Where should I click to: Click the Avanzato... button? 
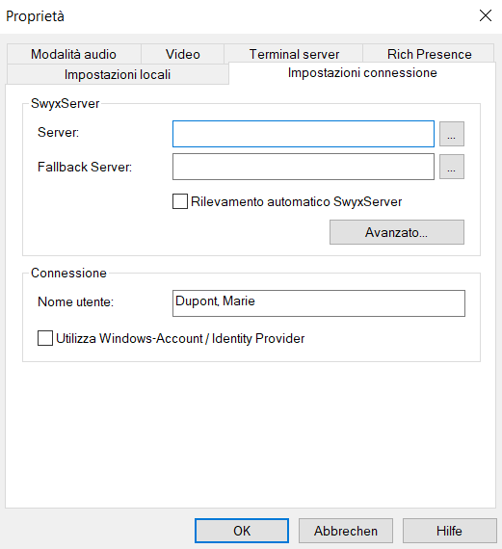(x=397, y=232)
